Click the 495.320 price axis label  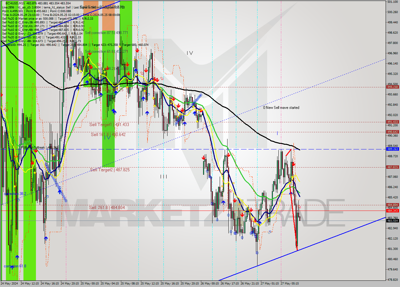(392, 74)
